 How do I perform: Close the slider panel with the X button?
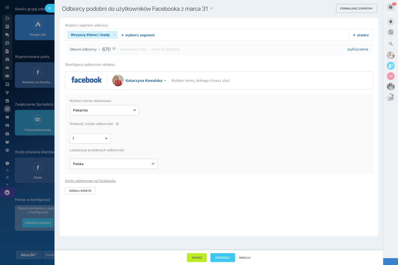pos(49,8)
